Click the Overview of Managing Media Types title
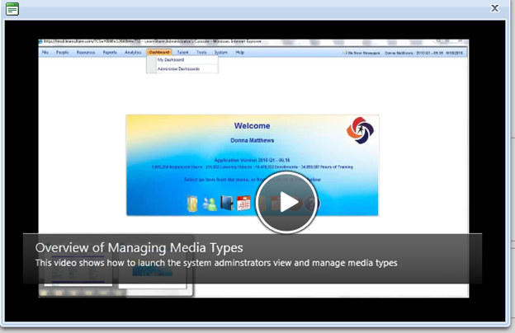 click(139, 247)
